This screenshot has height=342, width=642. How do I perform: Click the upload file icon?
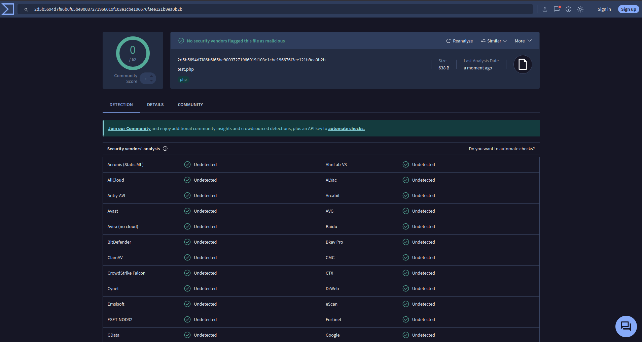[x=545, y=9]
